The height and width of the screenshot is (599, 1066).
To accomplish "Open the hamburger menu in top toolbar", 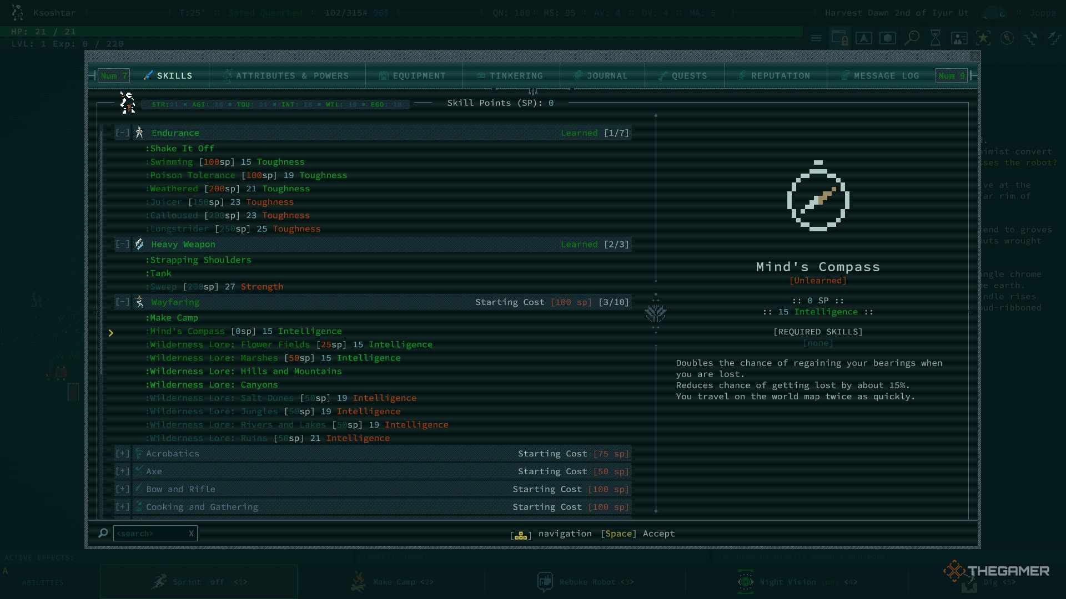I will (x=816, y=38).
